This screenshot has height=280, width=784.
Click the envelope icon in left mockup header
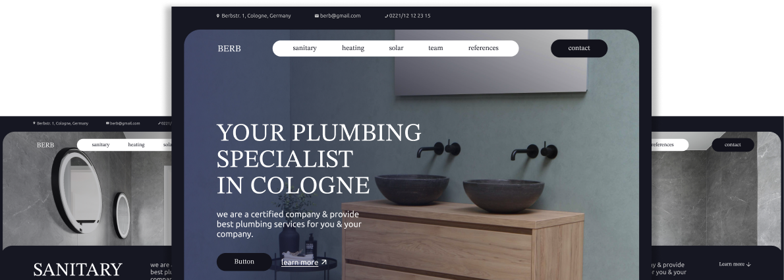click(x=107, y=123)
